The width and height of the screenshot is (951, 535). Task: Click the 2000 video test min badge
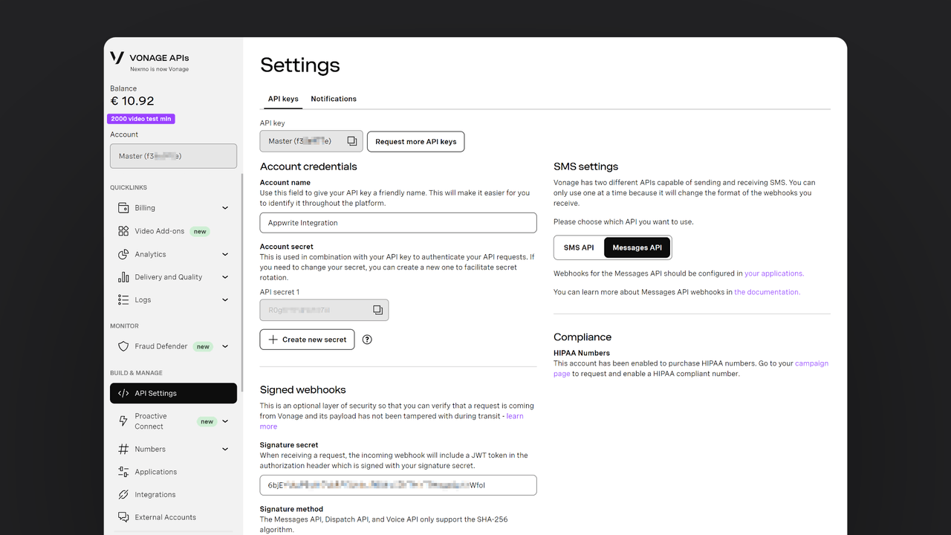(x=141, y=119)
